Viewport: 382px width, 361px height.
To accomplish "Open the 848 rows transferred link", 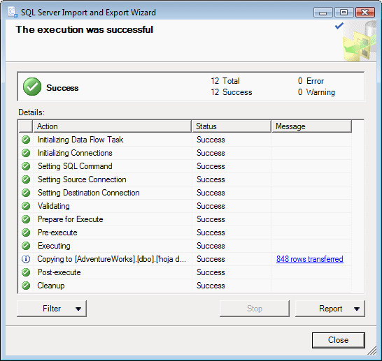I will pyautogui.click(x=310, y=259).
